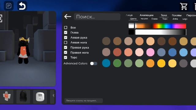Uncheck the Глава checkbox

[x=66, y=32]
